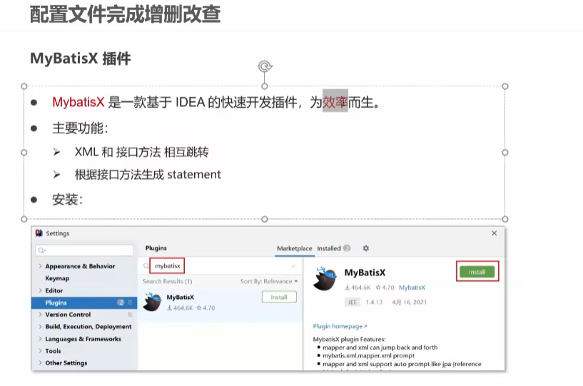
Task: Click the rotation handle above the text box
Action: point(265,66)
